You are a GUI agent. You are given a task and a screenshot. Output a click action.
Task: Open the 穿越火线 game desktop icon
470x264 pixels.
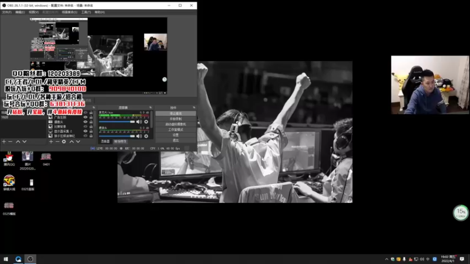click(9, 183)
